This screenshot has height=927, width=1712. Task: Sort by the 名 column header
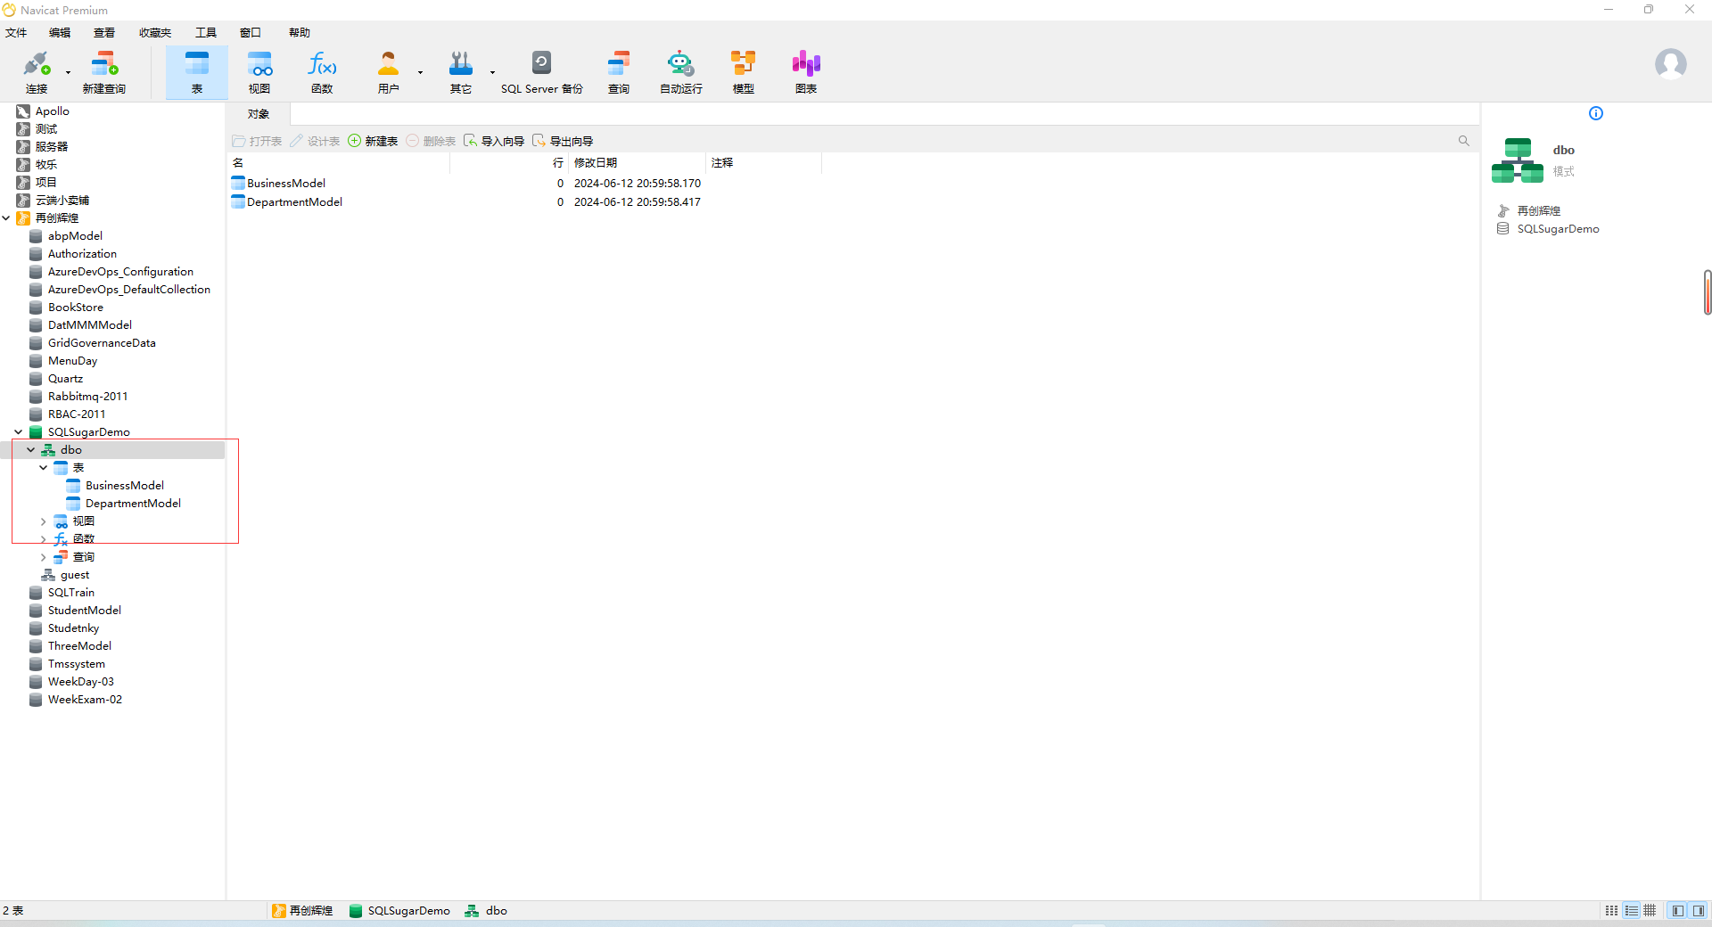tap(339, 162)
